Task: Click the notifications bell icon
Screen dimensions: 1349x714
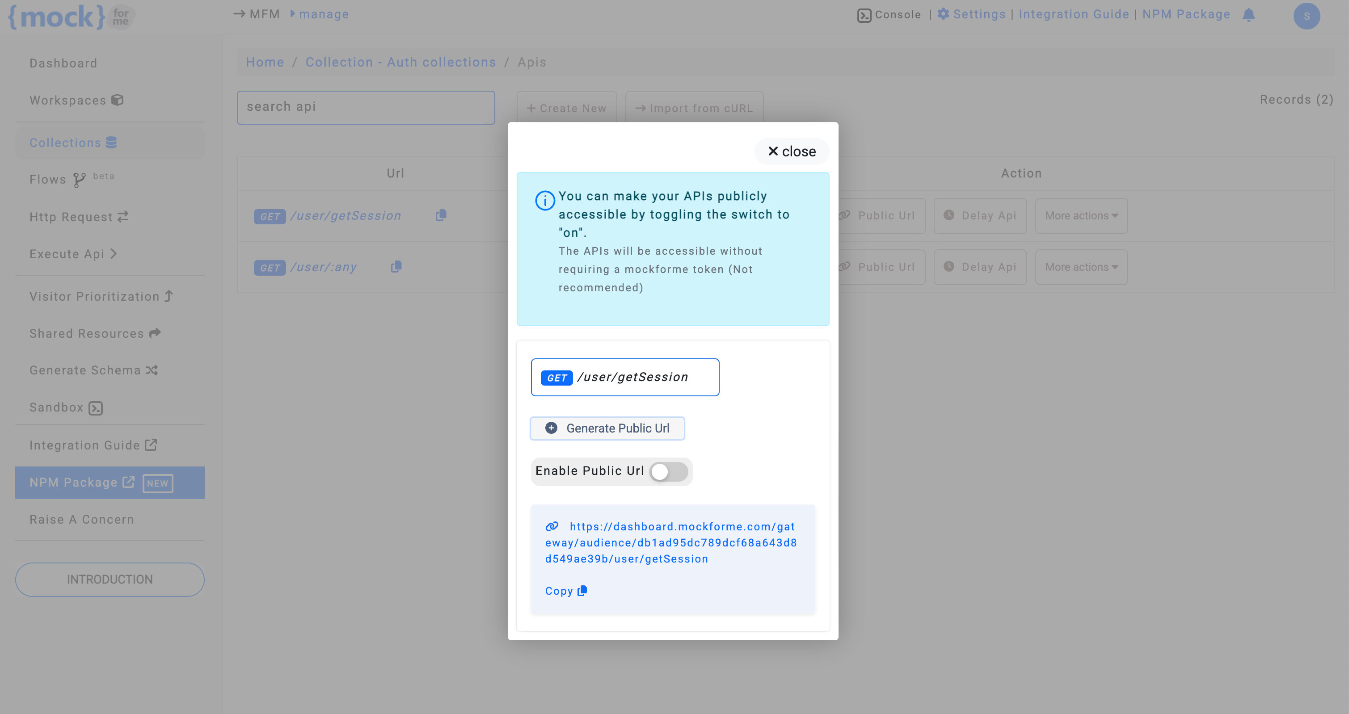Action: tap(1249, 15)
